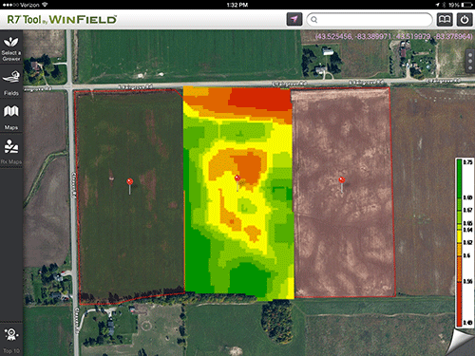The image size is (475, 356).
Task: Open the Select a Grower panel
Action: click(x=11, y=47)
